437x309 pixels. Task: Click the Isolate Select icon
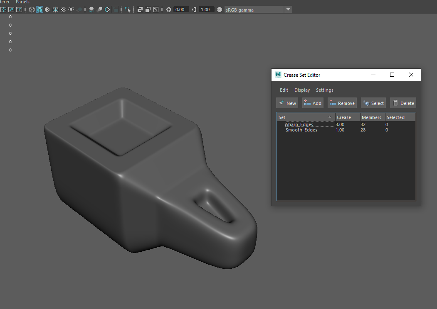128,10
